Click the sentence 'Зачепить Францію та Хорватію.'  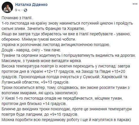pyautogui.click(x=56, y=28)
